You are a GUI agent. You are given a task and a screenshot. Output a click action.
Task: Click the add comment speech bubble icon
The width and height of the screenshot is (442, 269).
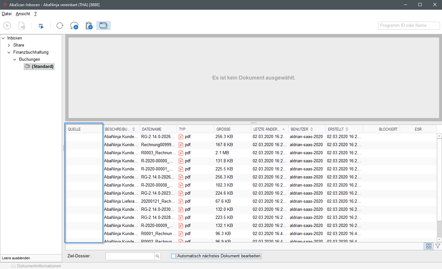coord(74,26)
